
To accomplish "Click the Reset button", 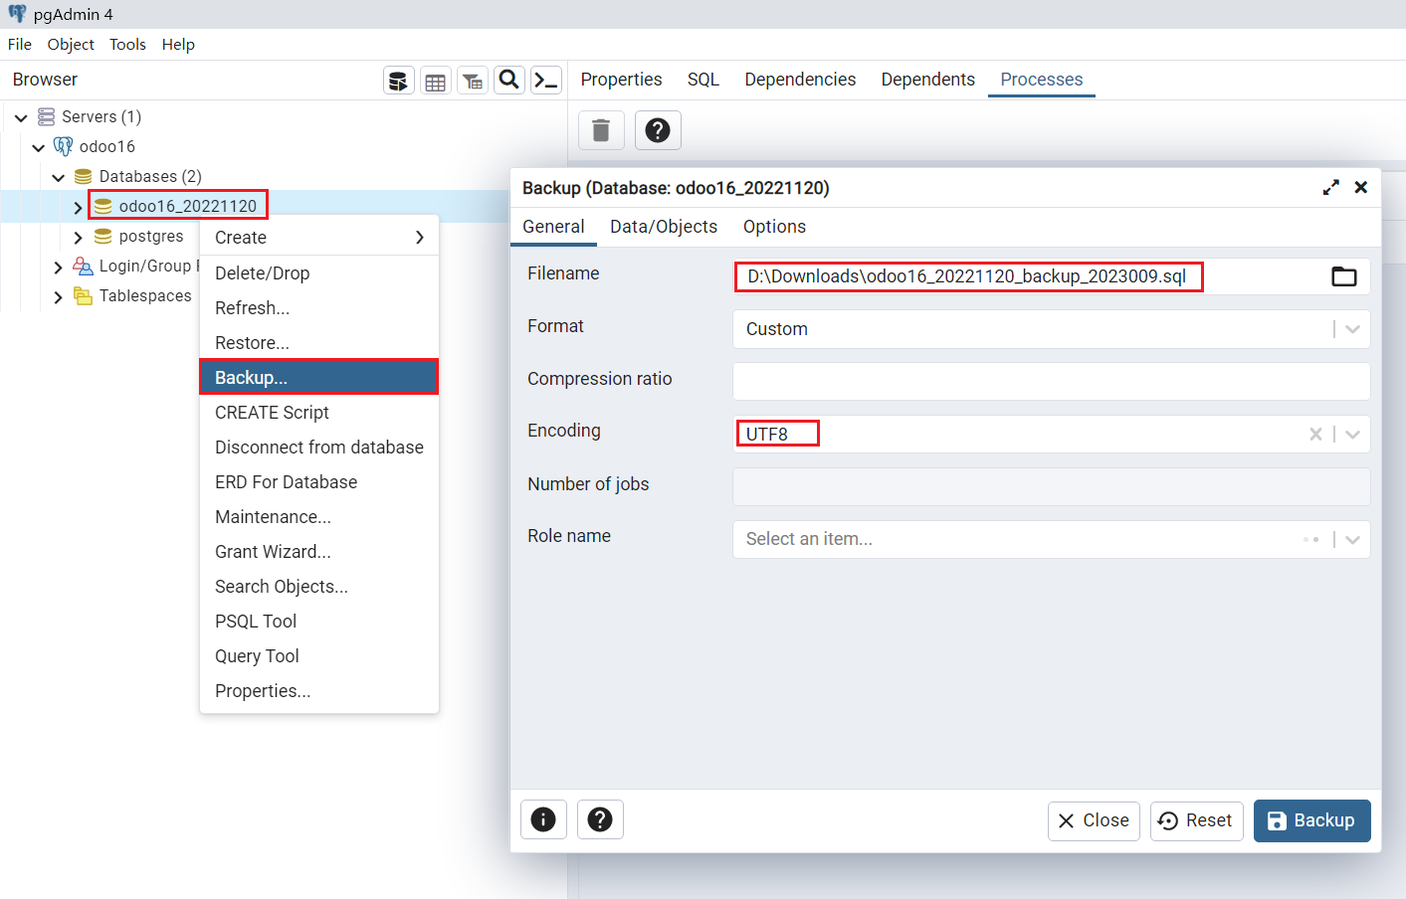I will [1196, 820].
